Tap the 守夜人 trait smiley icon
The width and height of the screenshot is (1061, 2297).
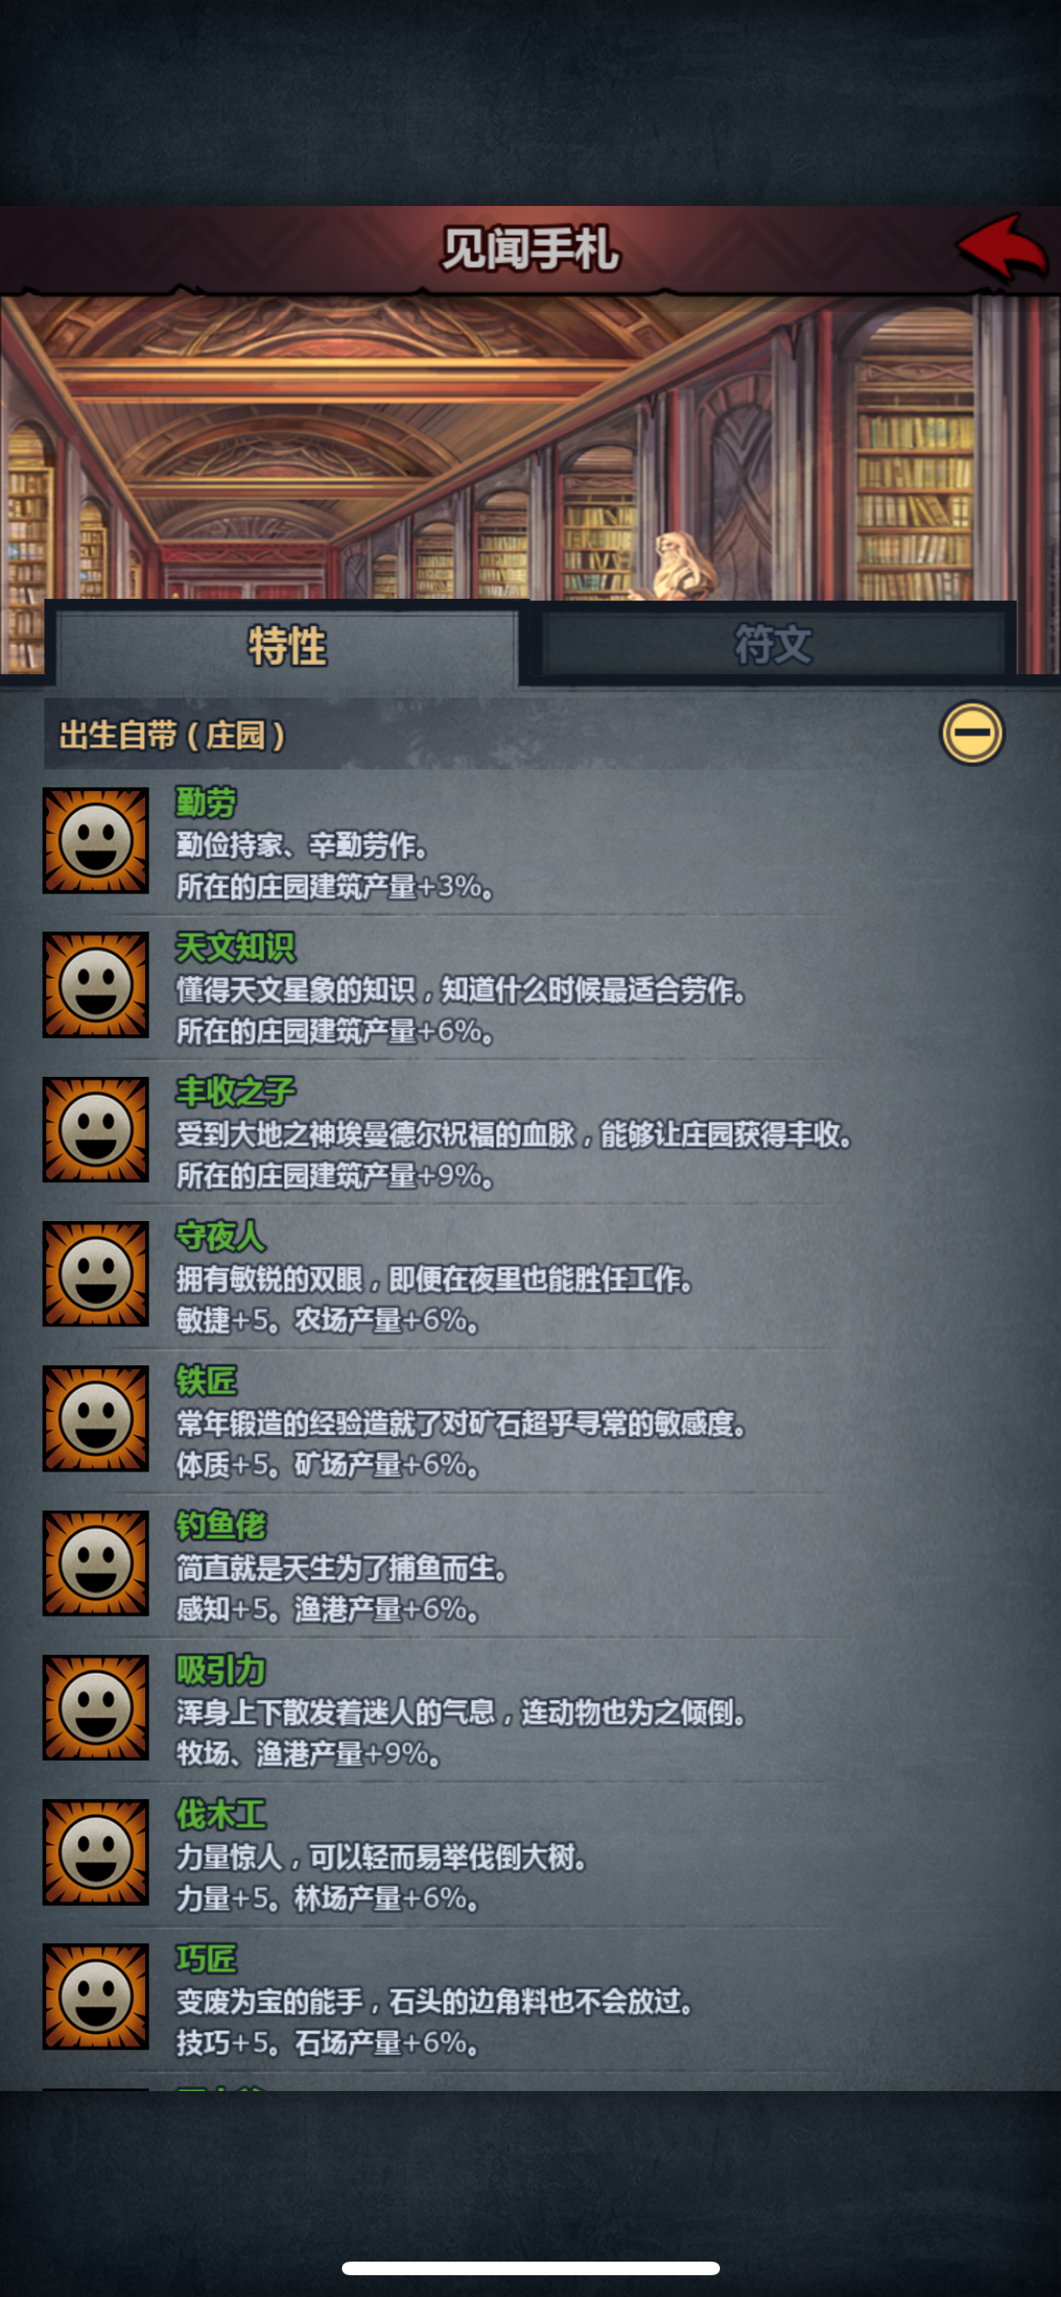(x=95, y=1274)
